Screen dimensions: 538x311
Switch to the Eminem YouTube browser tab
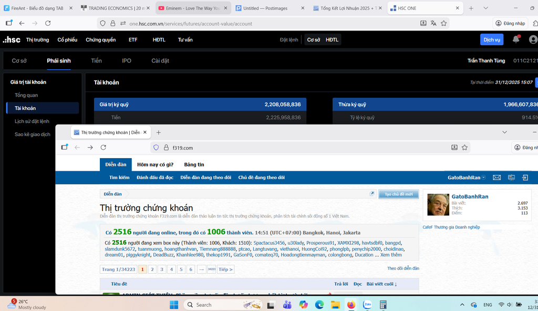point(192,8)
